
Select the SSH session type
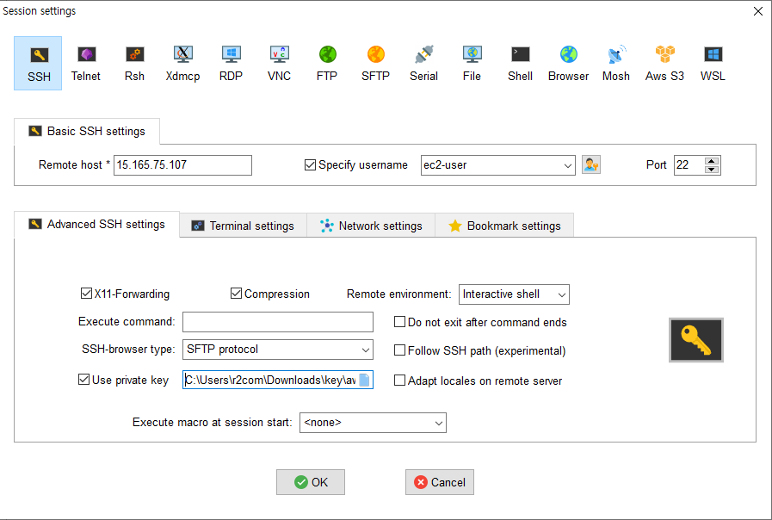[x=38, y=63]
